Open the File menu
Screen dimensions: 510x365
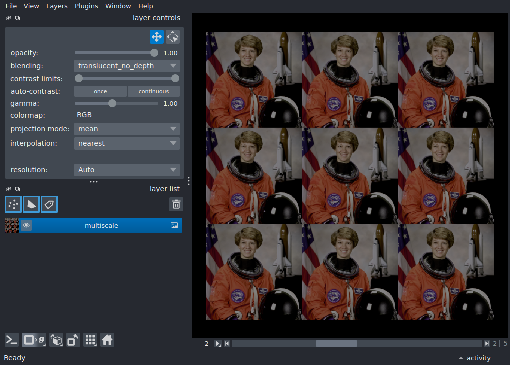click(11, 6)
